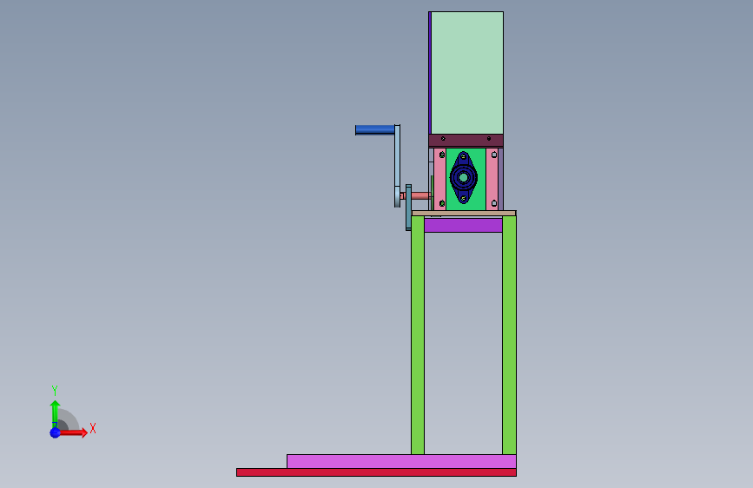Click the red X axis arrow on triad
The width and height of the screenshot is (753, 488).
point(74,432)
